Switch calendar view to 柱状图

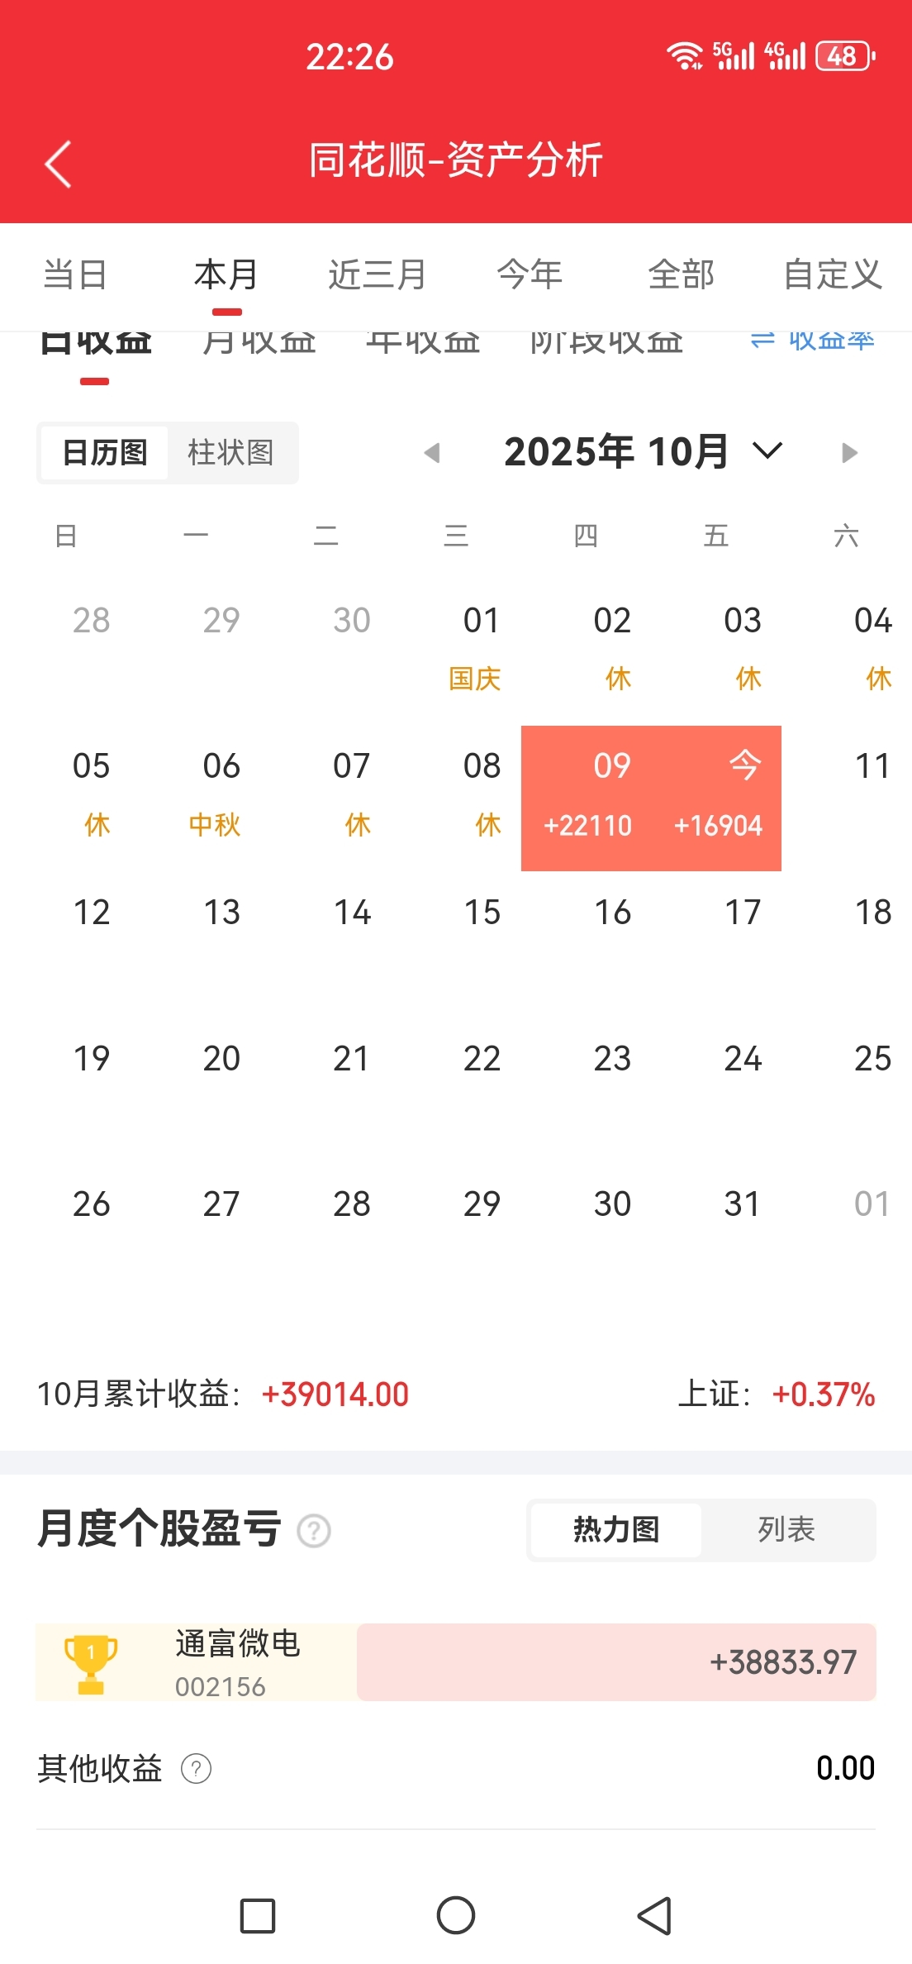[230, 453]
